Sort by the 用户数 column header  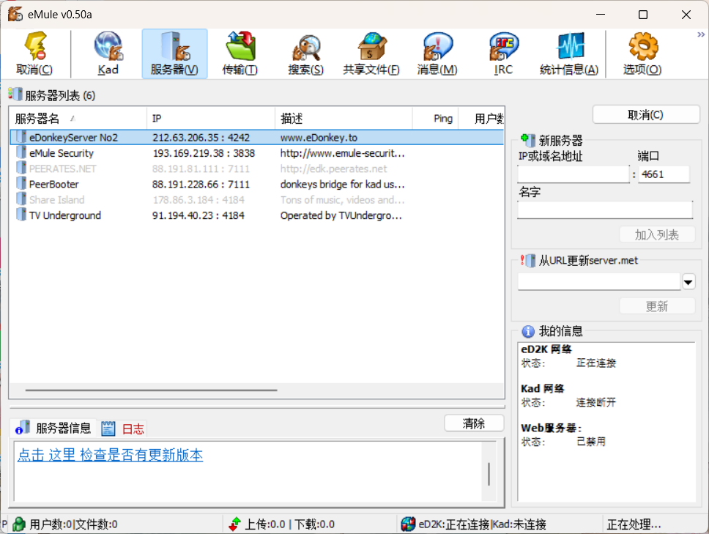pos(481,119)
